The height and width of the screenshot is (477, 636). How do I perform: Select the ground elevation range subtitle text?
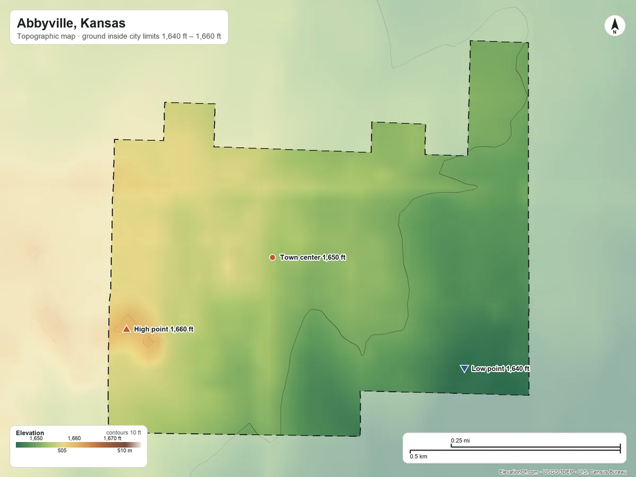(x=119, y=38)
